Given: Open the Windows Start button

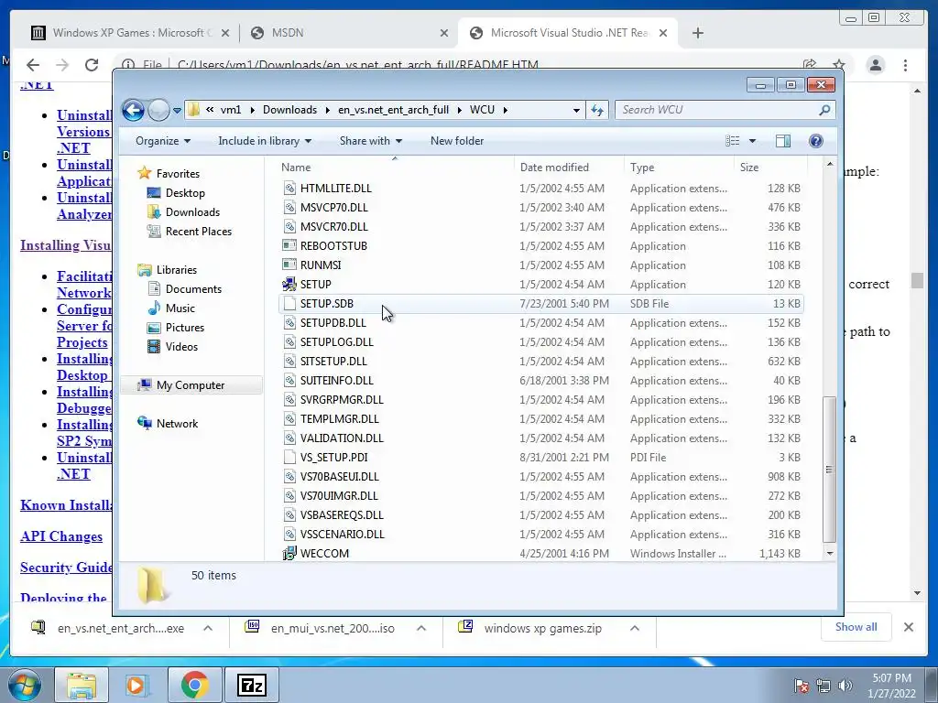Looking at the screenshot, I should [x=25, y=685].
